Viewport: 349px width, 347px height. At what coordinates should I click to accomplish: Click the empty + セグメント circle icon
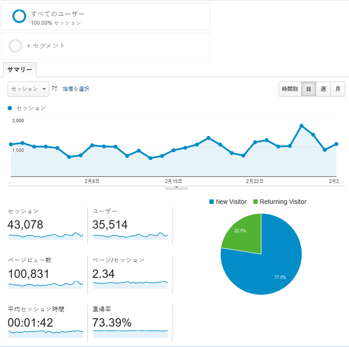pyautogui.click(x=15, y=46)
